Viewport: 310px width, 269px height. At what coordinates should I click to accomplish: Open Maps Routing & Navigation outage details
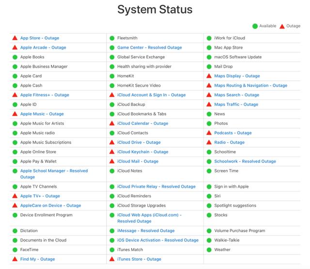250,86
